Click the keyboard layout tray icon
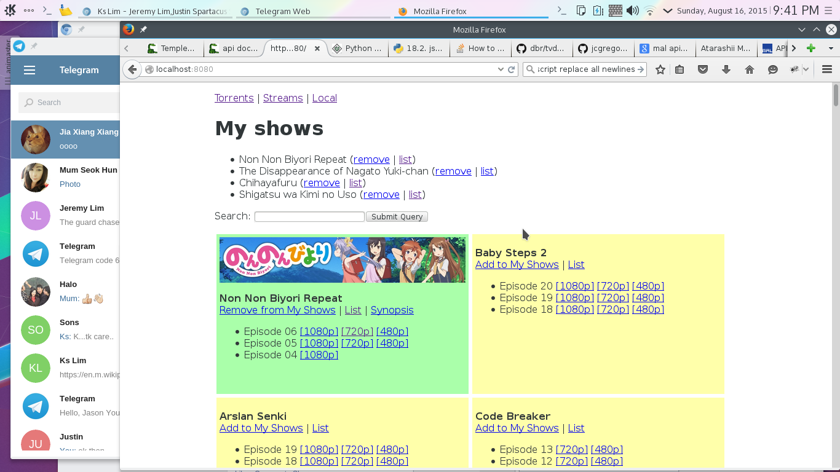This screenshot has height=472, width=840. (x=615, y=10)
